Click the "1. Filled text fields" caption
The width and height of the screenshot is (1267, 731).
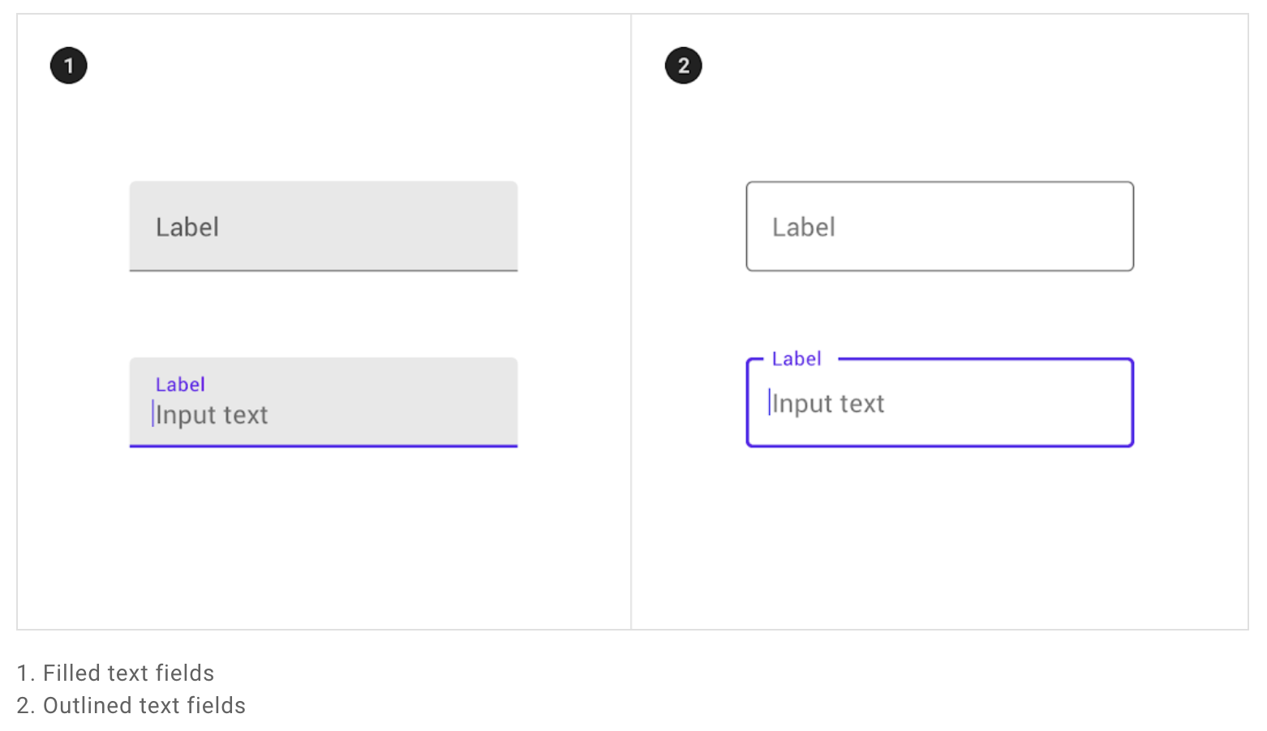click(x=116, y=673)
